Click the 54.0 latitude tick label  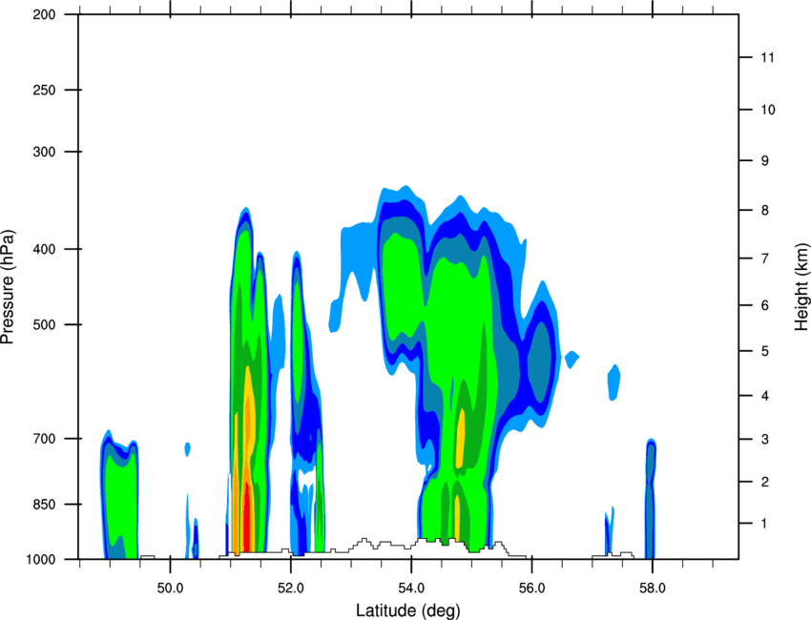pyautogui.click(x=411, y=589)
